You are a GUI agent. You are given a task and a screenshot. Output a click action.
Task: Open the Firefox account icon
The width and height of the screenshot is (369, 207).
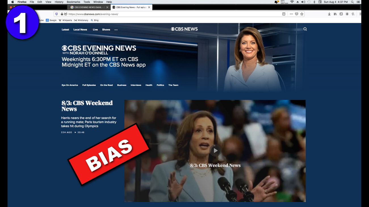pos(347,14)
